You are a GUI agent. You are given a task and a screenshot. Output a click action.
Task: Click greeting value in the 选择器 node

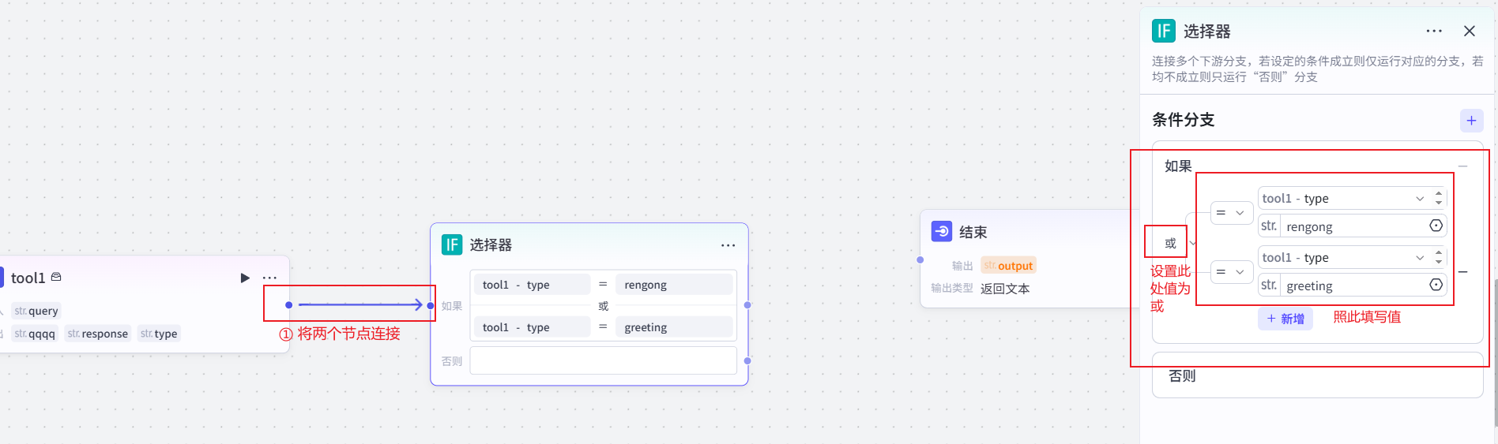tap(675, 327)
